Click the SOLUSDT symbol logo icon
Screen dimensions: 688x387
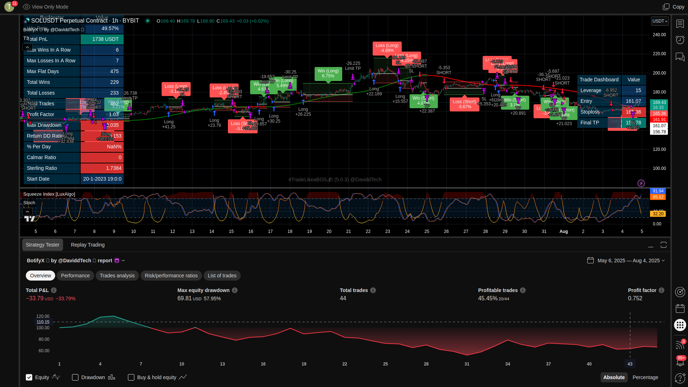click(27, 21)
